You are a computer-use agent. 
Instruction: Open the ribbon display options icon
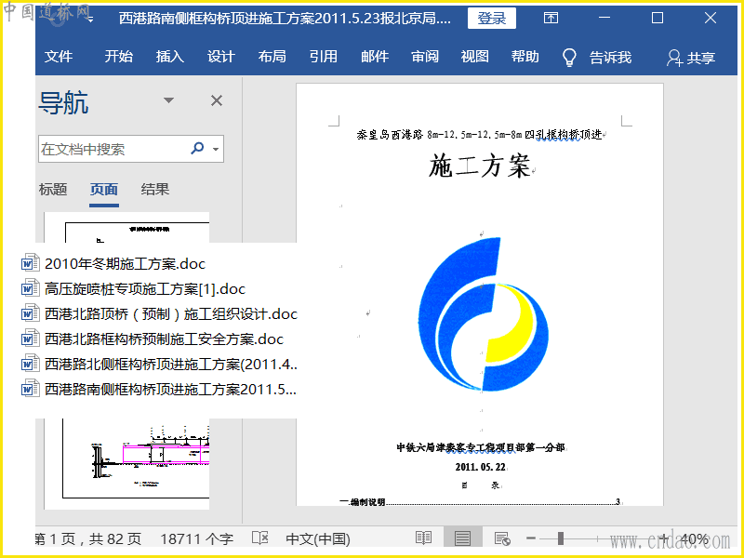pyautogui.click(x=551, y=18)
